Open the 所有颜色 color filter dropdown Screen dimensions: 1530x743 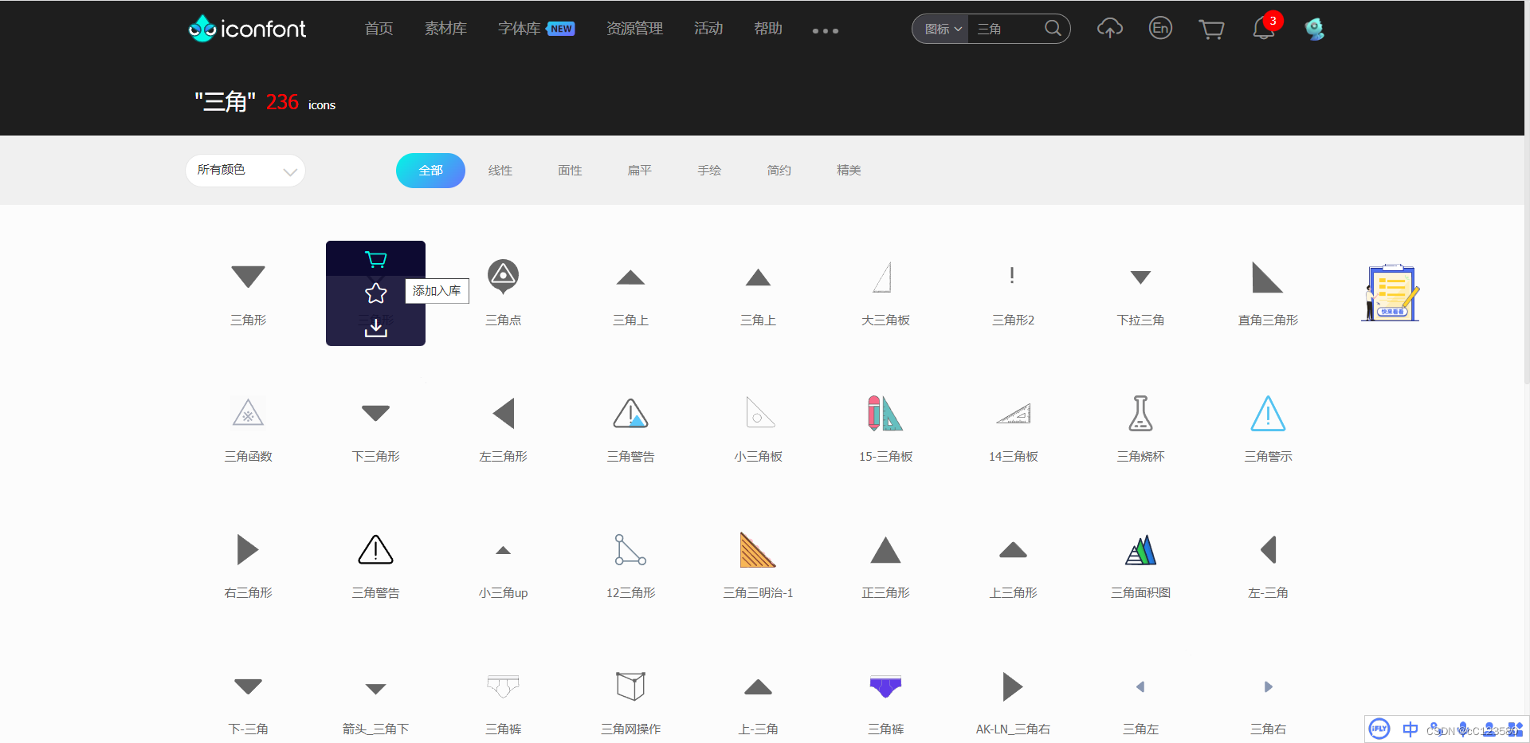[x=245, y=170]
